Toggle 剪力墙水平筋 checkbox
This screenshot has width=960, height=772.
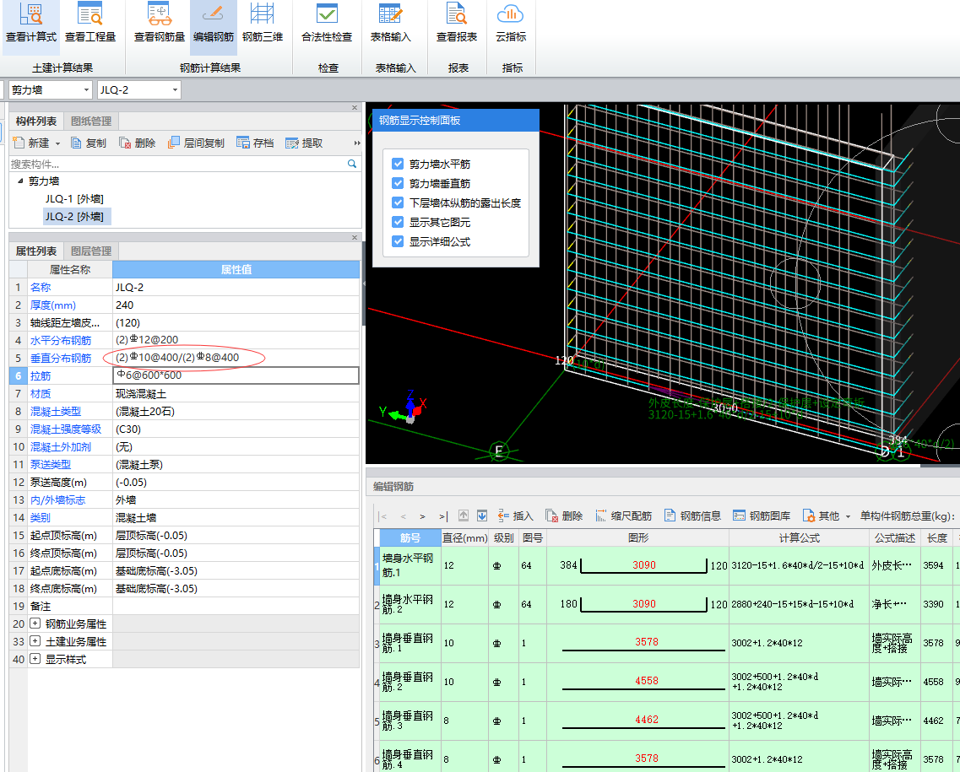click(x=398, y=164)
